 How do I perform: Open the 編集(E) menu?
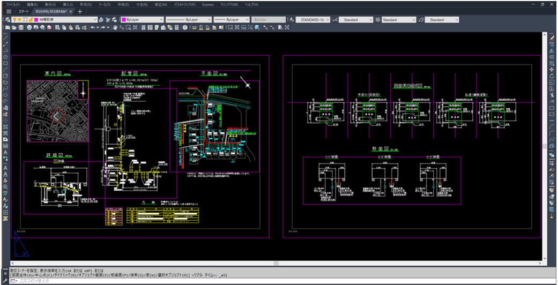(x=32, y=4)
